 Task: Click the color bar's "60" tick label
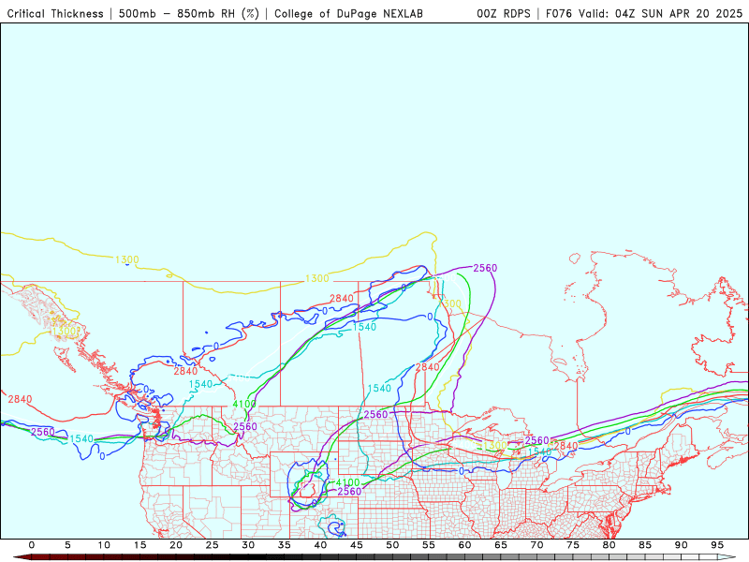pos(464,545)
